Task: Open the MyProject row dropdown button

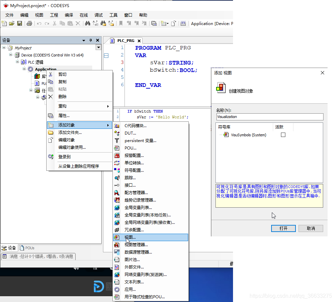Action: (x=98, y=47)
